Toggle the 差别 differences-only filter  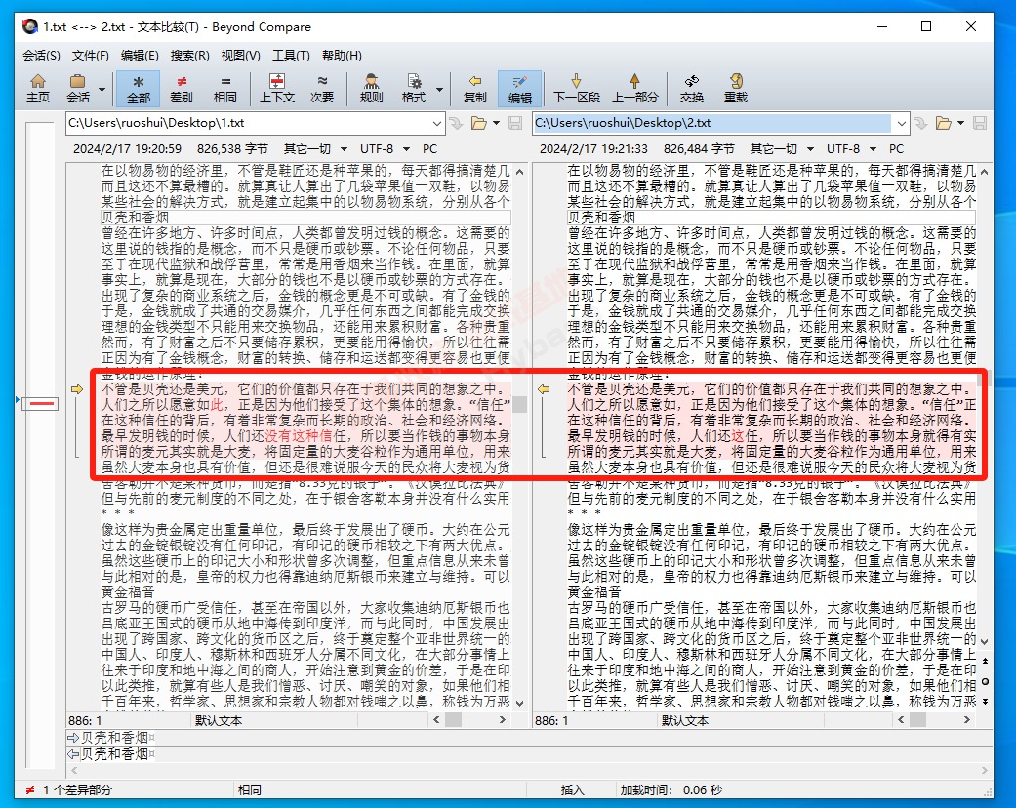tap(181, 88)
